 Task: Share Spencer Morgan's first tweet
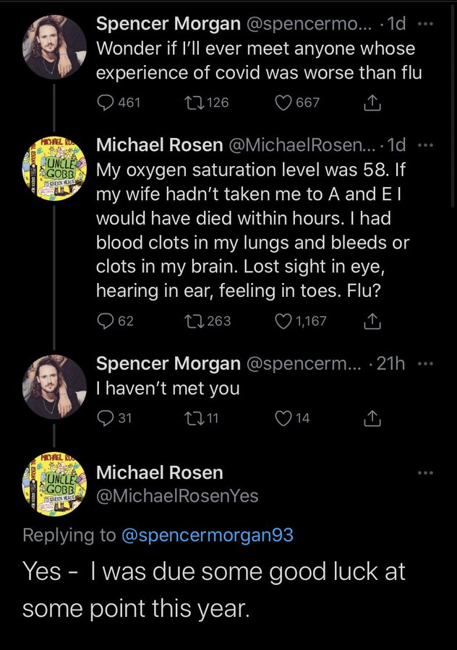(x=373, y=103)
